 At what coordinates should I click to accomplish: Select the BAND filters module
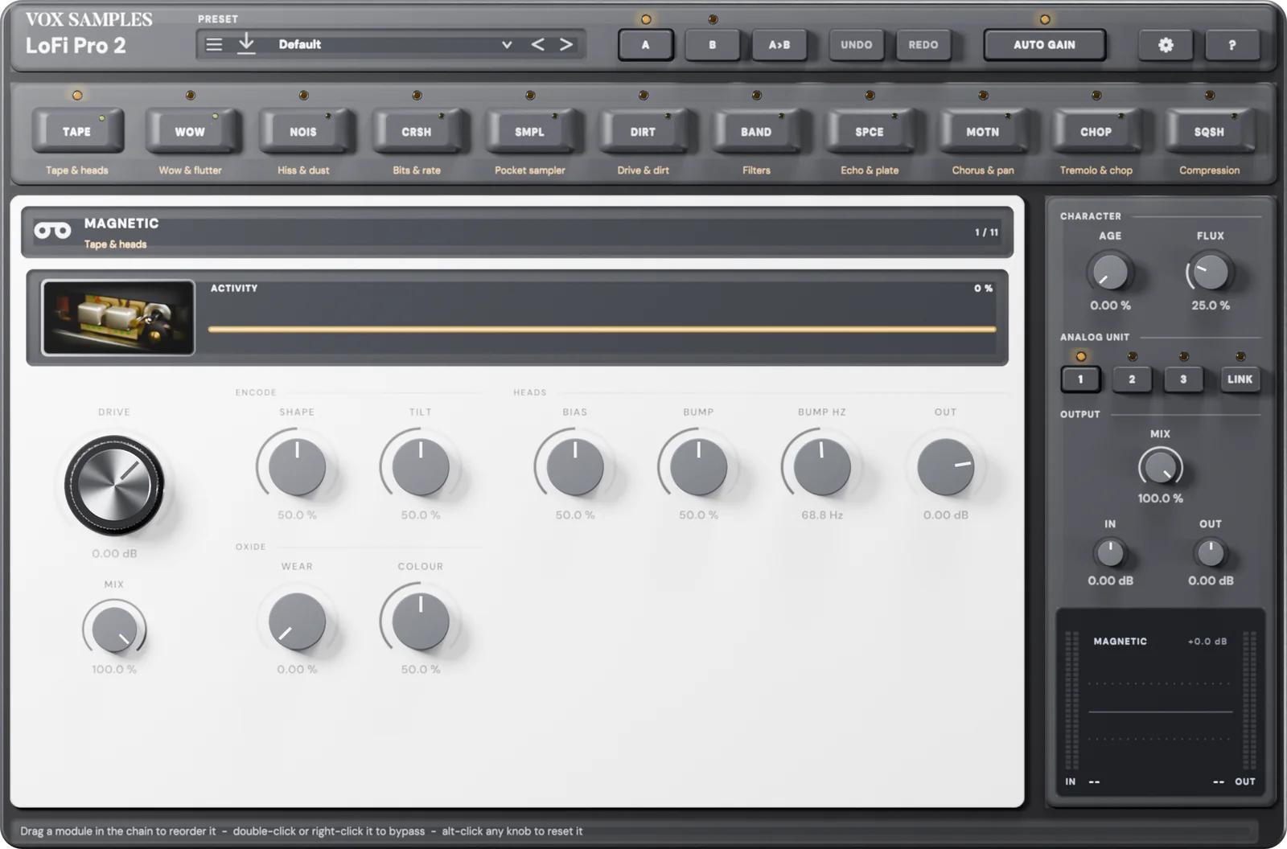point(756,131)
